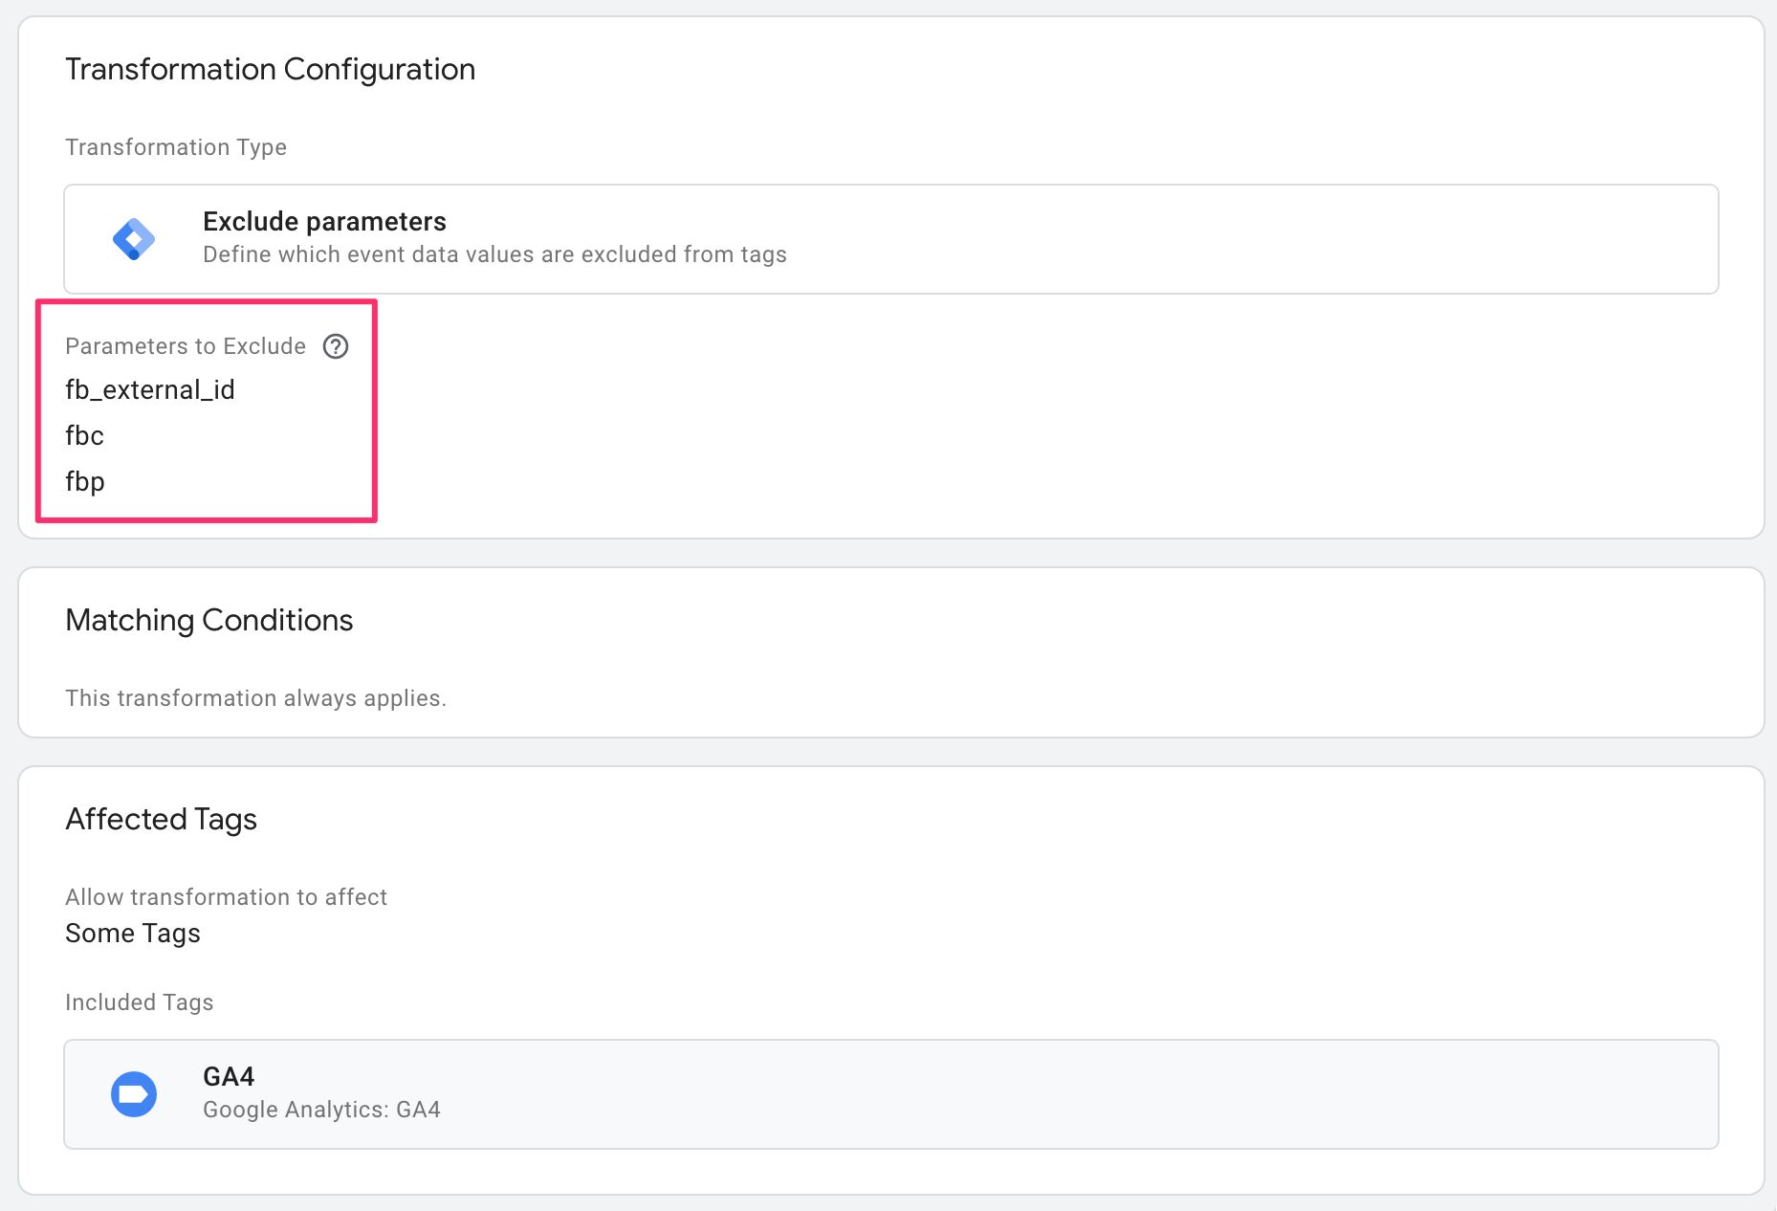Click the Matching Conditions section heading
Viewport: 1777px width, 1211px height.
tap(209, 621)
